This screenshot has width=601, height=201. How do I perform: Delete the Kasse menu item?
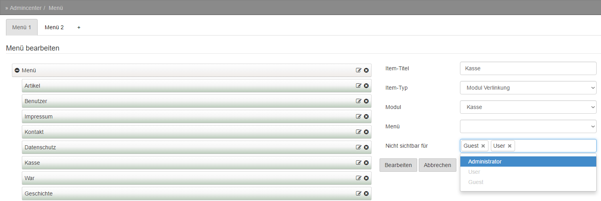tap(366, 163)
